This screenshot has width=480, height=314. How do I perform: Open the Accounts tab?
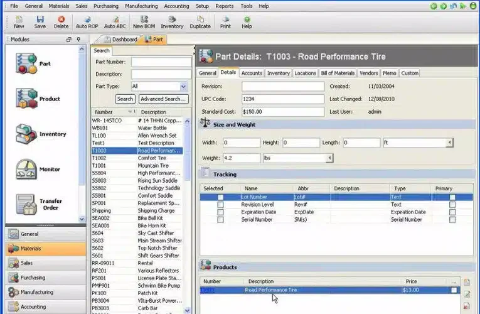[252, 73]
